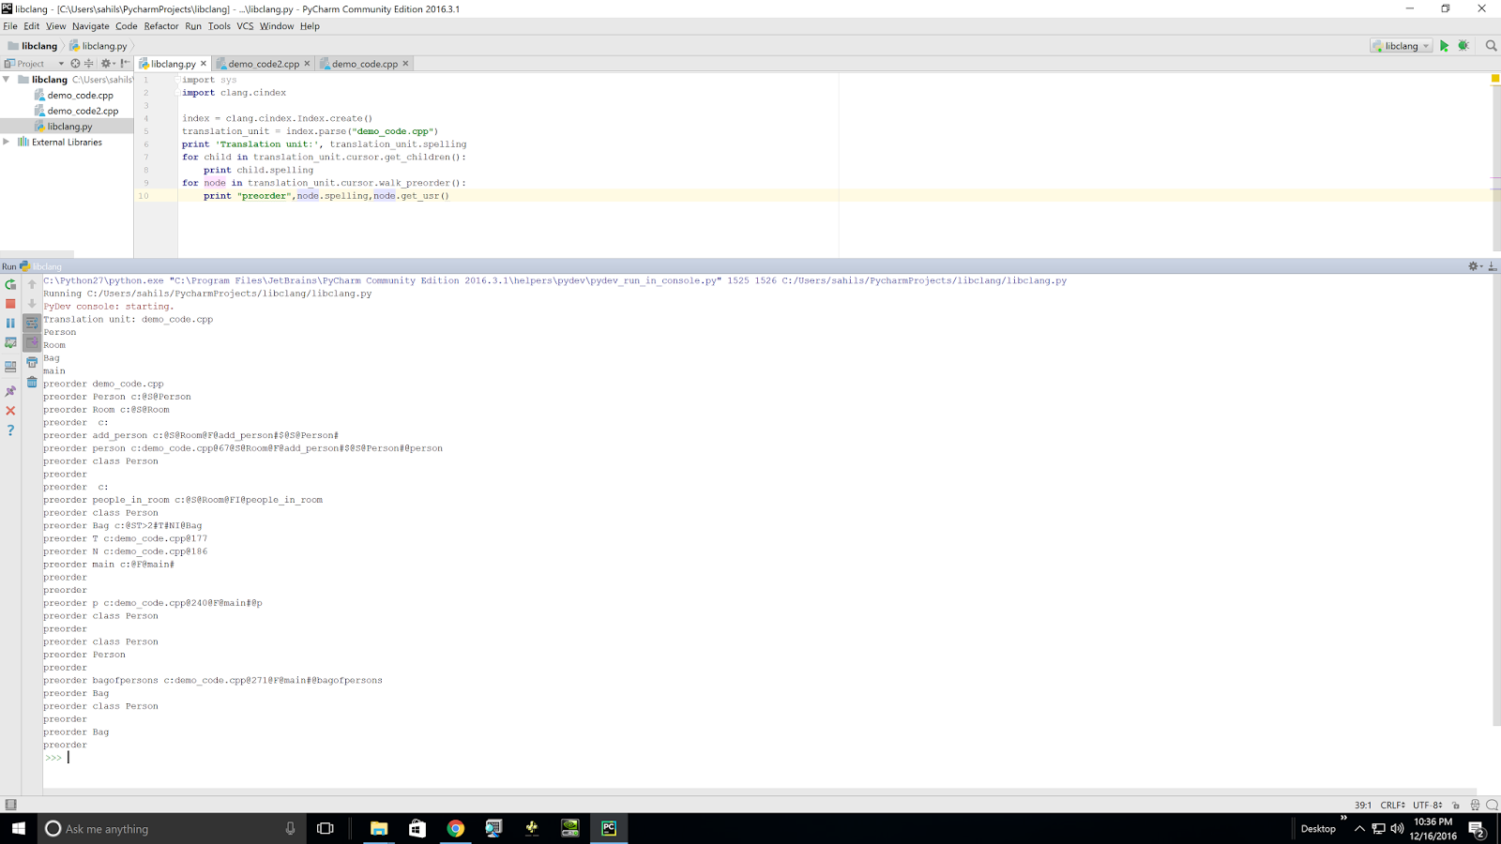Open Chrome from the taskbar
Viewport: 1501px width, 844px height.
[x=455, y=828]
